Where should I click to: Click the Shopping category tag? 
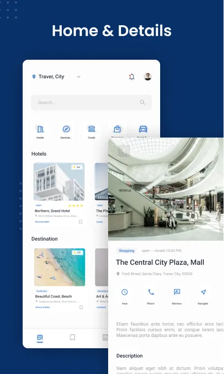click(126, 251)
